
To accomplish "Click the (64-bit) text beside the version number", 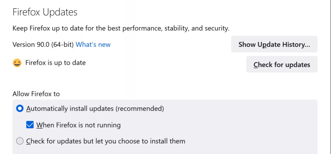I will pos(63,45).
